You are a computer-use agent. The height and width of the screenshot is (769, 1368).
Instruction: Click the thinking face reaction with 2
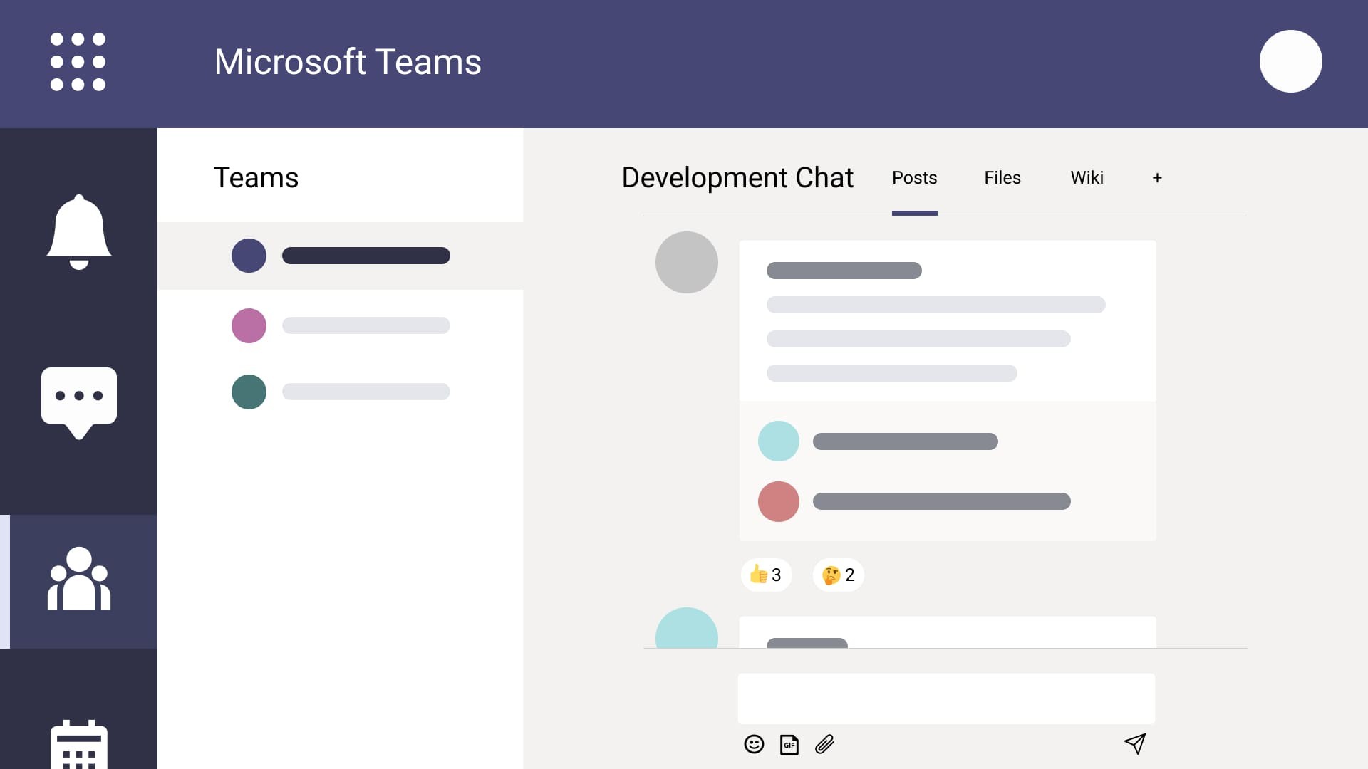click(839, 575)
